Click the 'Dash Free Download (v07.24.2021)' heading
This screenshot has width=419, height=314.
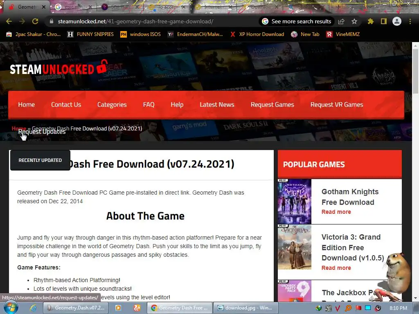[x=151, y=164]
